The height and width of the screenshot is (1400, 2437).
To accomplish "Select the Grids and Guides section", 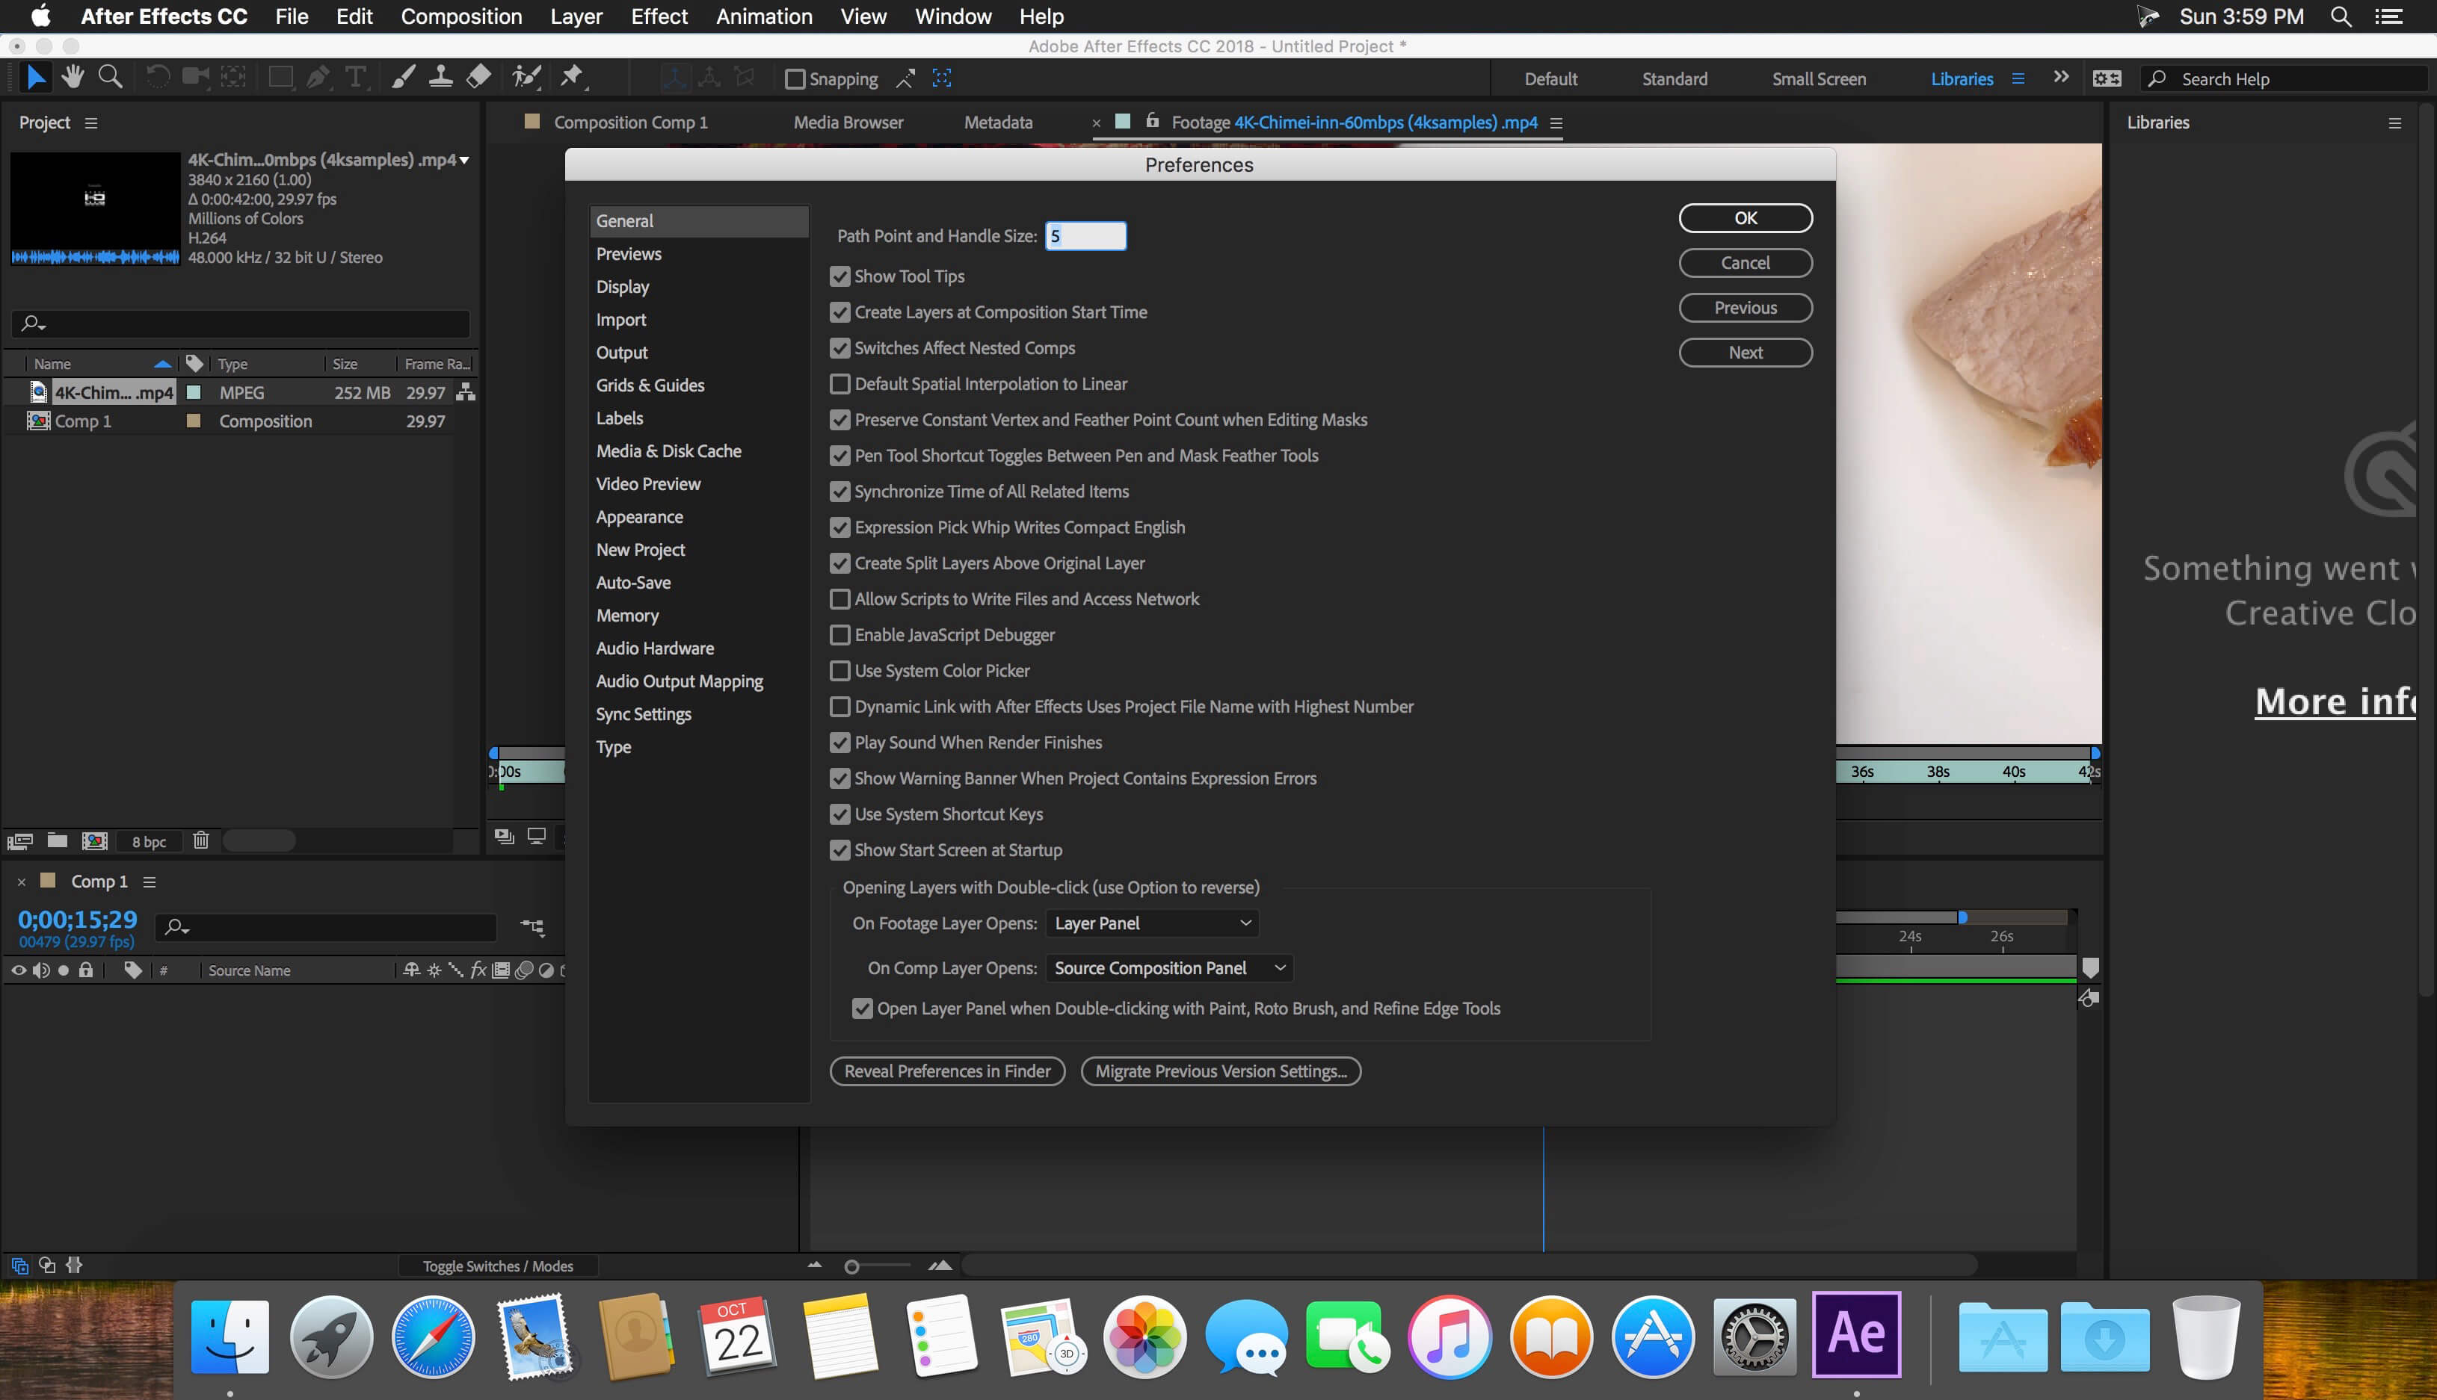I will point(650,383).
